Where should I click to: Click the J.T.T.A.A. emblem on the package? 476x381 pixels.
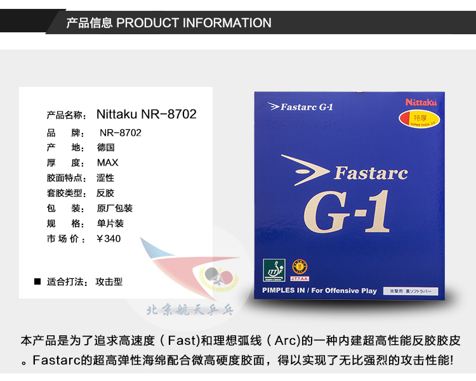(x=300, y=269)
